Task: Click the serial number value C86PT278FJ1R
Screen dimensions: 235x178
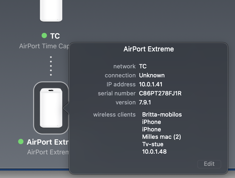Action: point(160,93)
